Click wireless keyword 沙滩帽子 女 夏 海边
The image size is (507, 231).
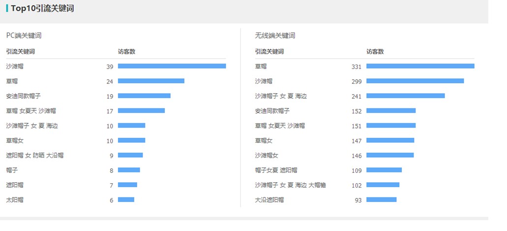coord(281,96)
